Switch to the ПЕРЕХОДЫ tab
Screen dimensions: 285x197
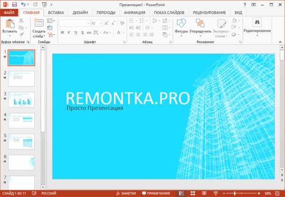coord(106,12)
